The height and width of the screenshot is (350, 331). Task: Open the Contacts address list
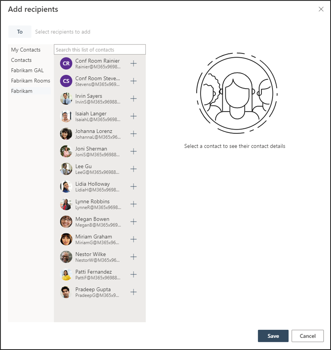[21, 60]
